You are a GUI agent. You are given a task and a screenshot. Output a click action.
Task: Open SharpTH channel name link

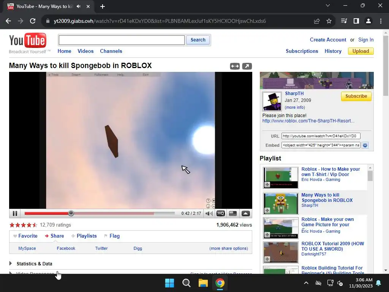pos(294,94)
